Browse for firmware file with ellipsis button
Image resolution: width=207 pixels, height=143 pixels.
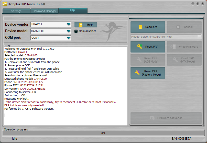pos(199,37)
